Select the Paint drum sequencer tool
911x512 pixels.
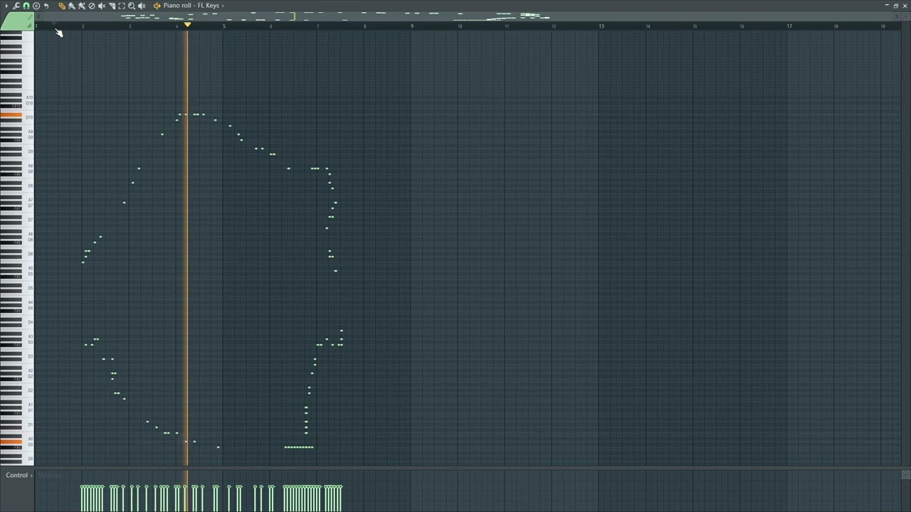82,6
